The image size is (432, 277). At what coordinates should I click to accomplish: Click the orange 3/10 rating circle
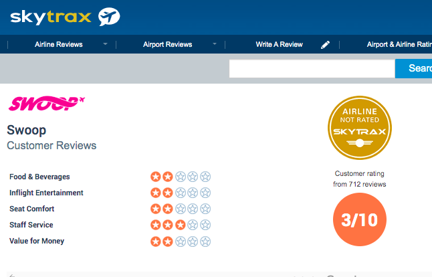[x=360, y=219]
